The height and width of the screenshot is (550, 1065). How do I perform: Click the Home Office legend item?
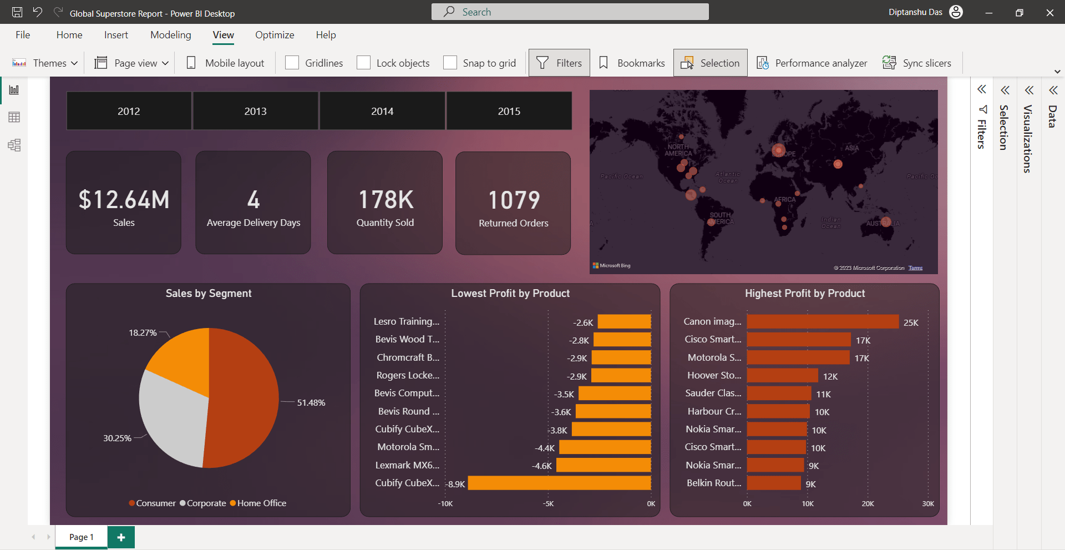point(258,503)
